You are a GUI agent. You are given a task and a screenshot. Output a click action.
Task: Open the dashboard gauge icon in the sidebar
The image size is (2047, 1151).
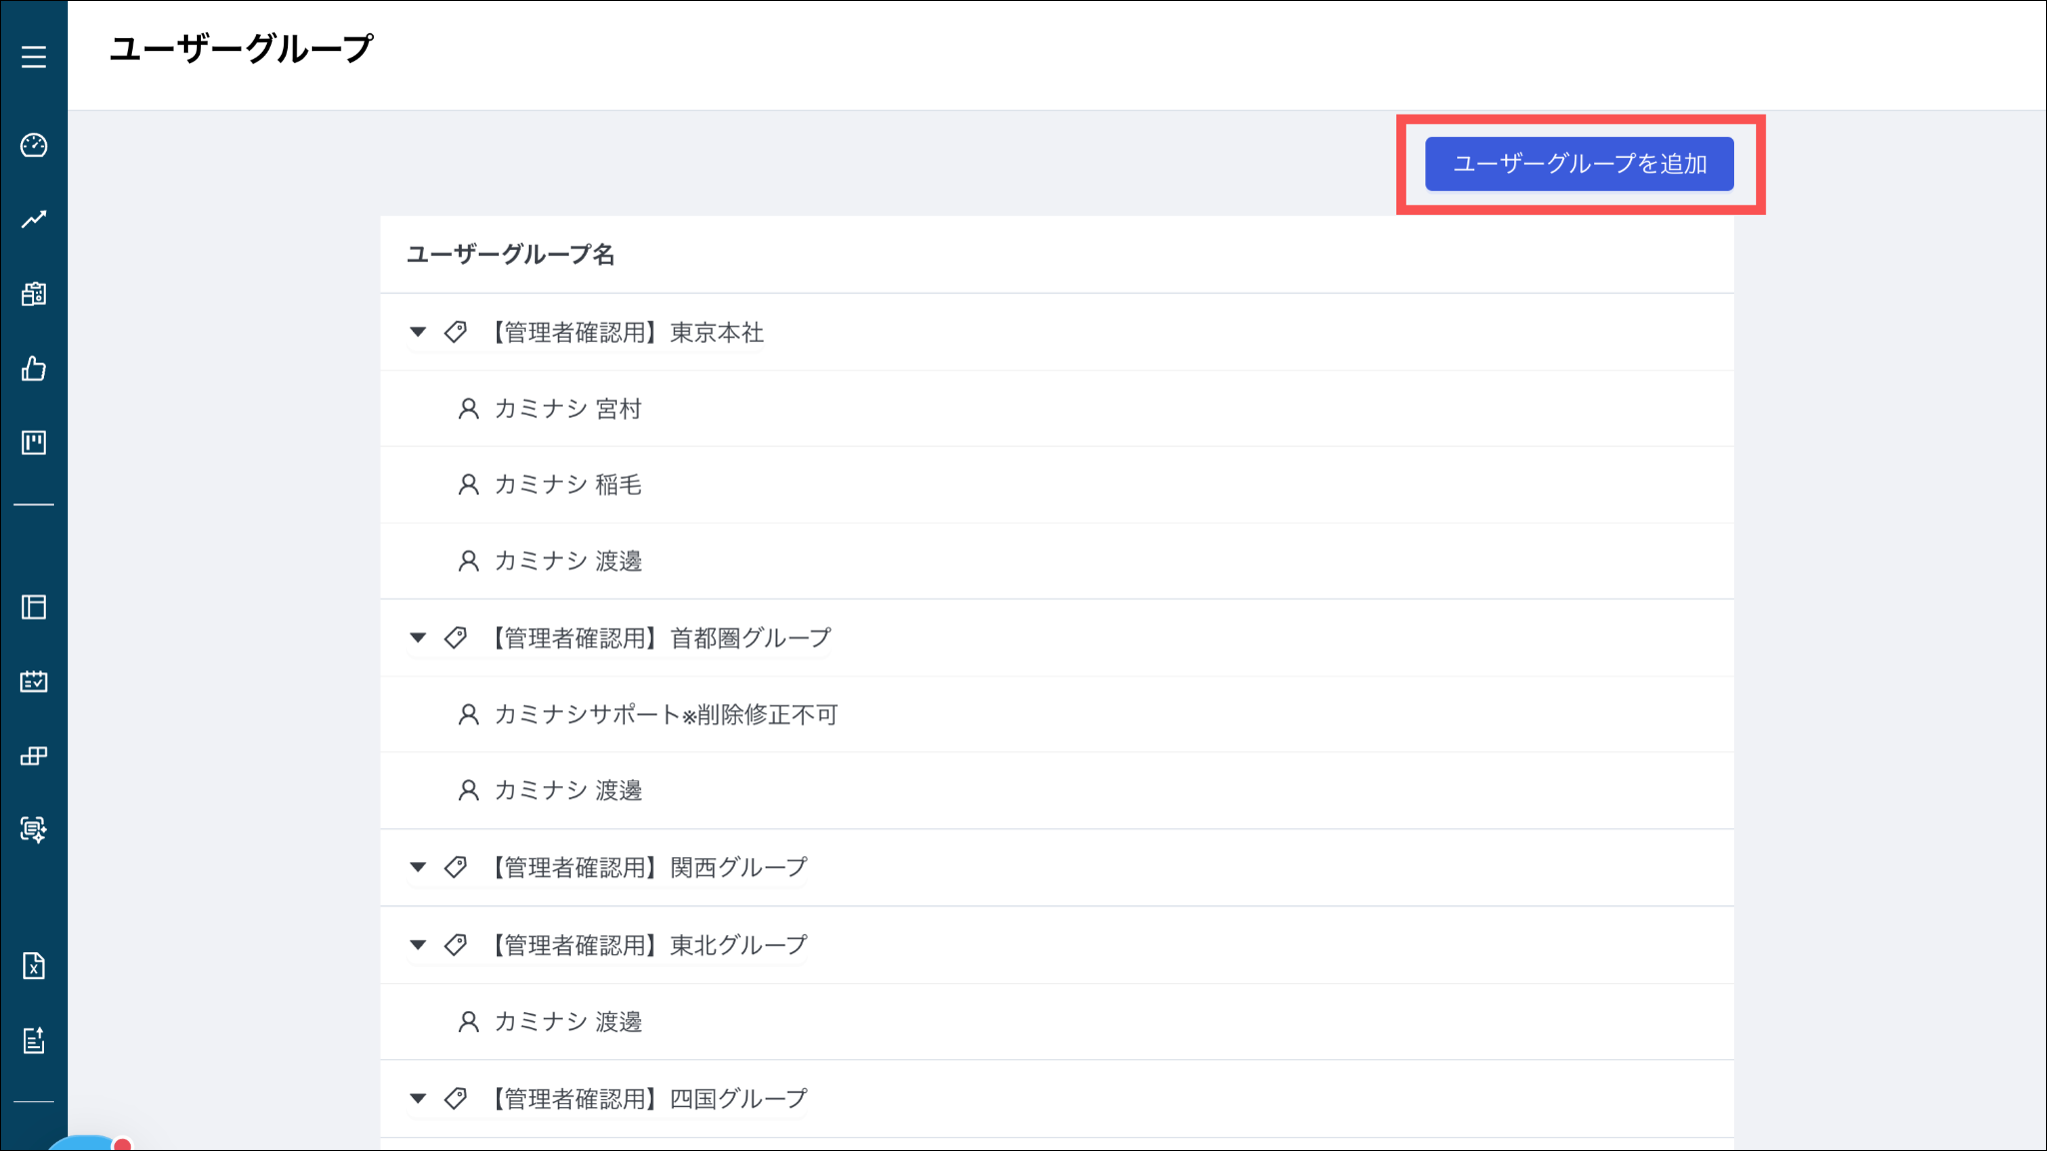point(34,146)
